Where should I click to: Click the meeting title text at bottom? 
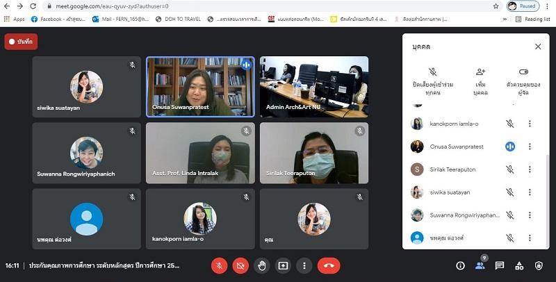104,266
